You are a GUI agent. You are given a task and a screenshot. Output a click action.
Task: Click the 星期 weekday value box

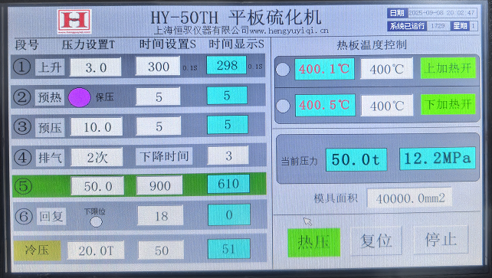click(x=474, y=26)
